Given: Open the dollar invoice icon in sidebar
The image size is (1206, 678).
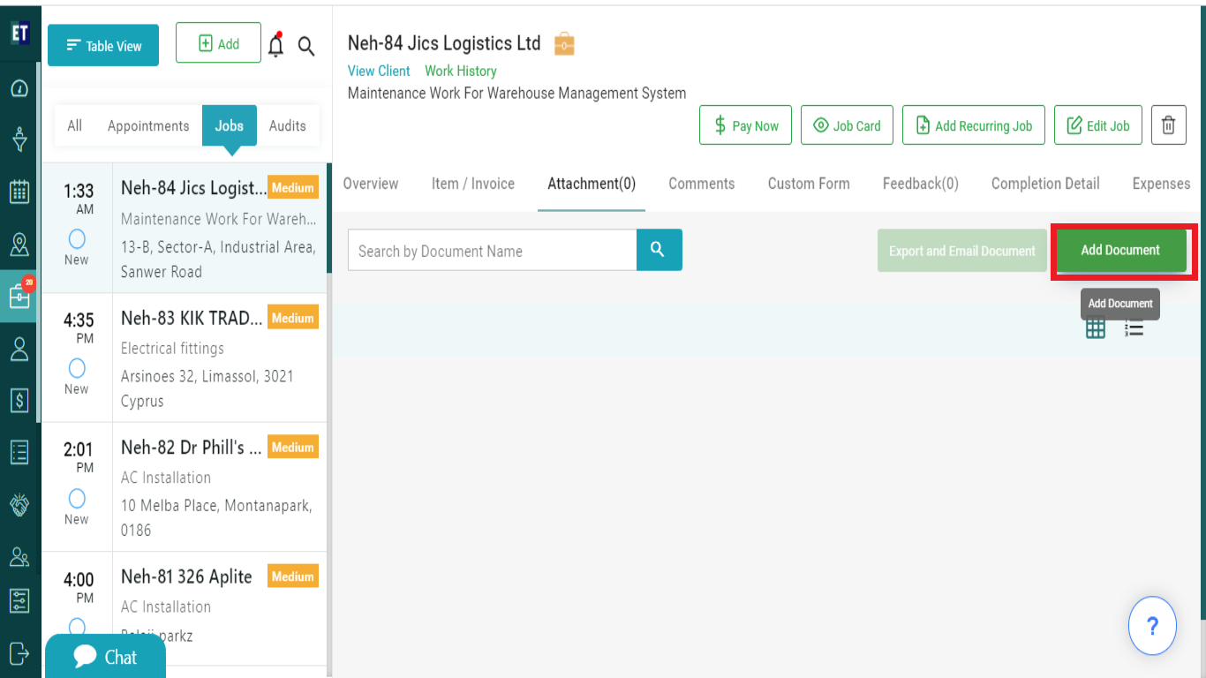Looking at the screenshot, I should [19, 401].
